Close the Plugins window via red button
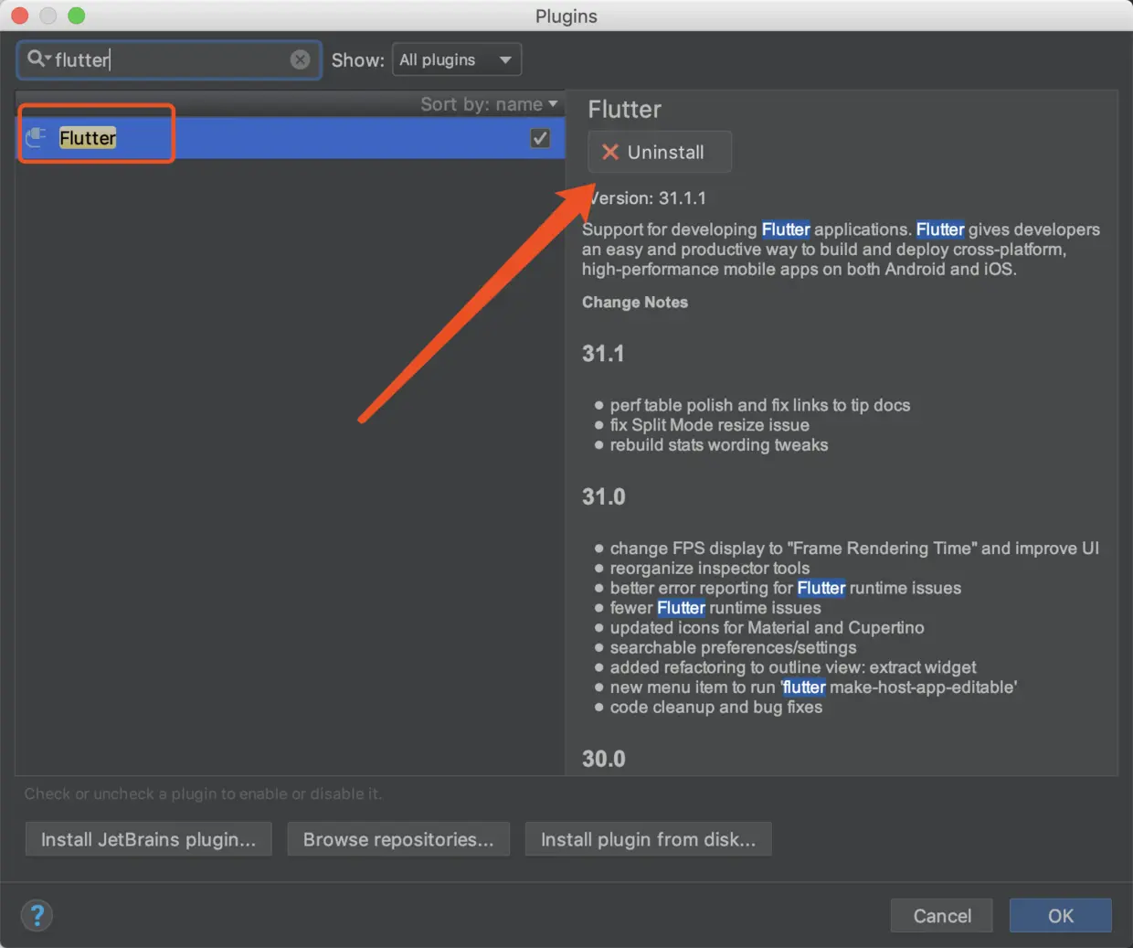The width and height of the screenshot is (1133, 948). coord(20,16)
